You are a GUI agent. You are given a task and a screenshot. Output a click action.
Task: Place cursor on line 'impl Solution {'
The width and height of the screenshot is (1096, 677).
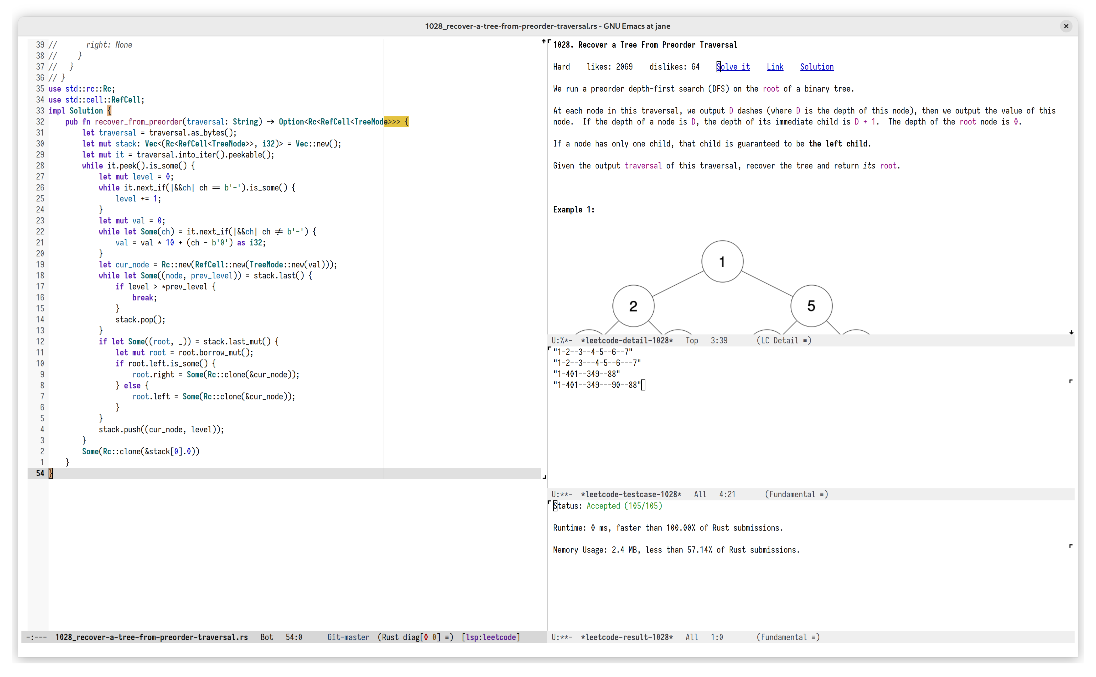80,111
